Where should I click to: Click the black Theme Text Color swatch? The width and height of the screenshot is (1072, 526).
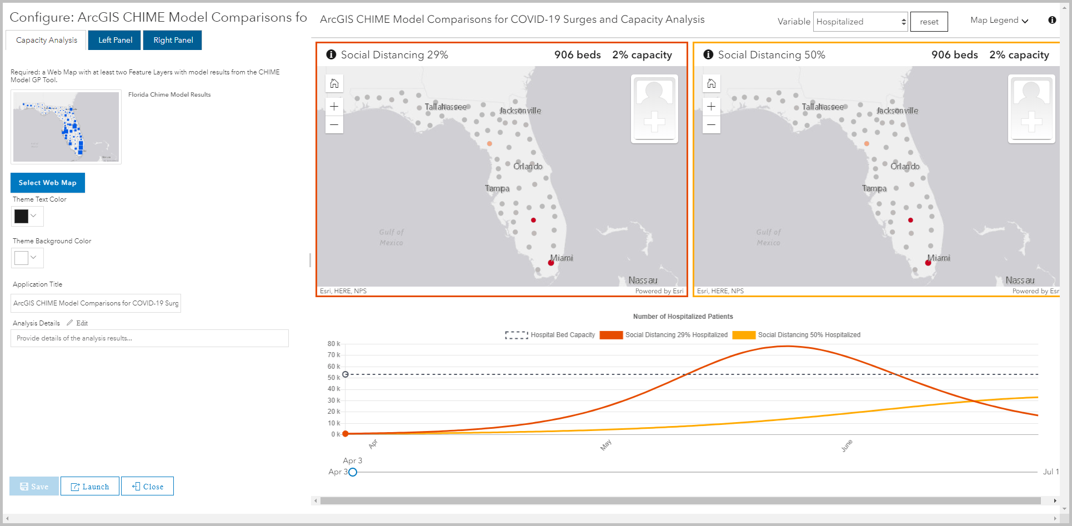coord(21,216)
